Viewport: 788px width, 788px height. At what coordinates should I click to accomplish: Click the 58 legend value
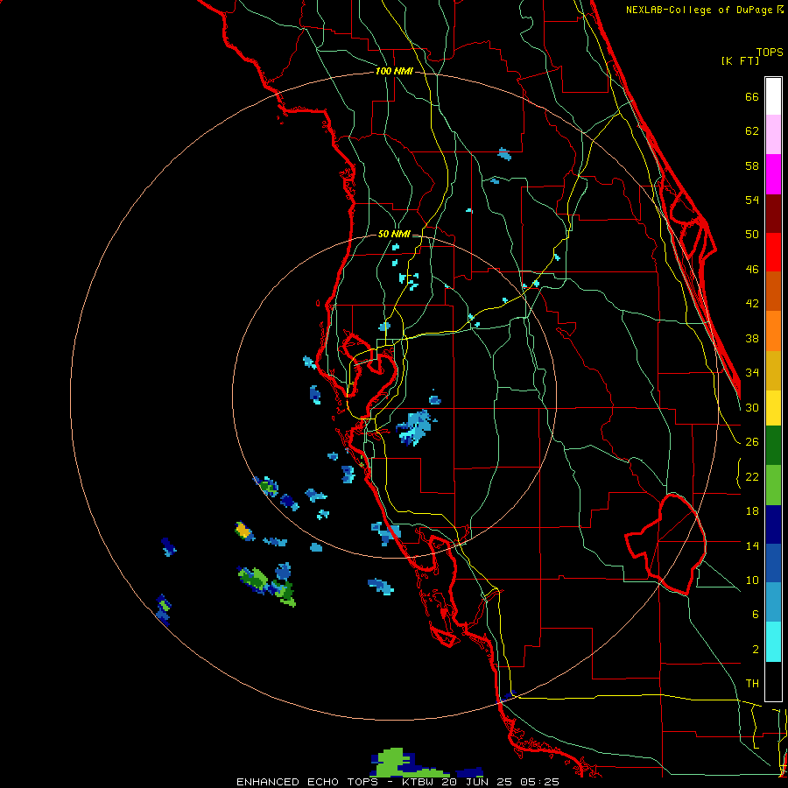752,165
